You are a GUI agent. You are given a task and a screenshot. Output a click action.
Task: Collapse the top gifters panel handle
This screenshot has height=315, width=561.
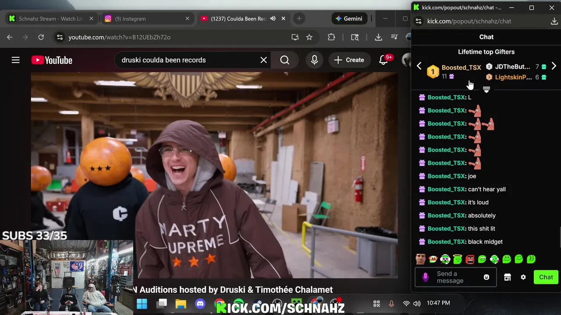[486, 90]
